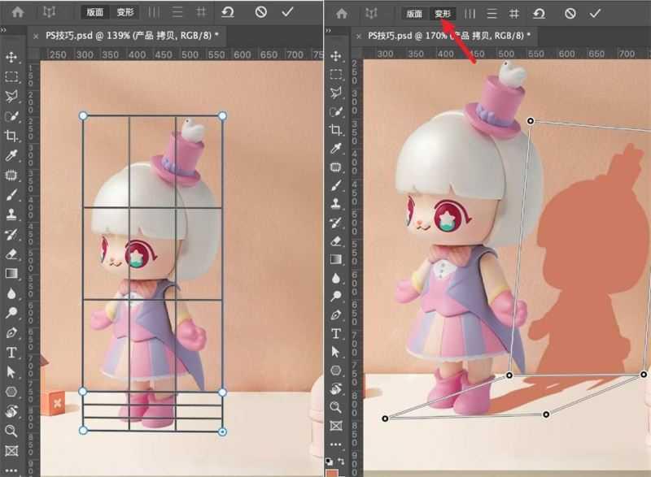The image size is (651, 477).
Task: Click the foreground color swatch in right toolbar
Action: 333,472
